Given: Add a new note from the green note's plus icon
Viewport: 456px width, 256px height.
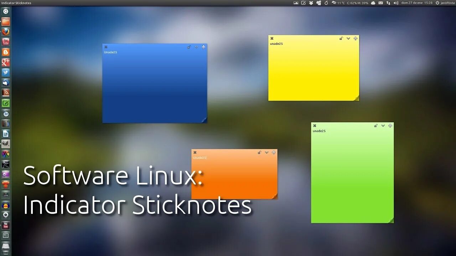Looking at the screenshot, I should pyautogui.click(x=390, y=126).
